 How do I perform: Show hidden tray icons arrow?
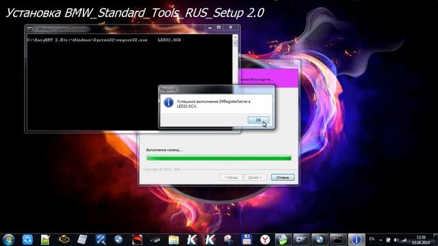pyautogui.click(x=381, y=240)
